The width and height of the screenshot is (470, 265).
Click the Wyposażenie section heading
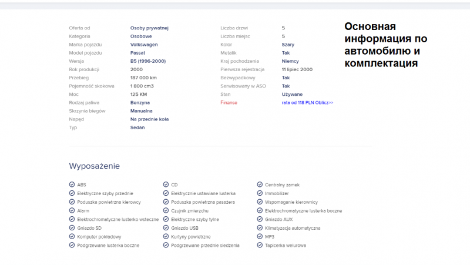pos(94,166)
